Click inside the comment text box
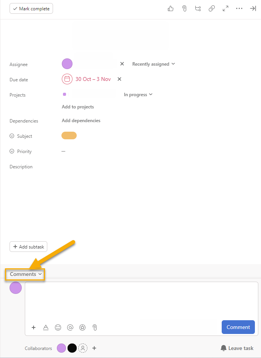Image resolution: width=261 pixels, height=358 pixels. click(141, 300)
